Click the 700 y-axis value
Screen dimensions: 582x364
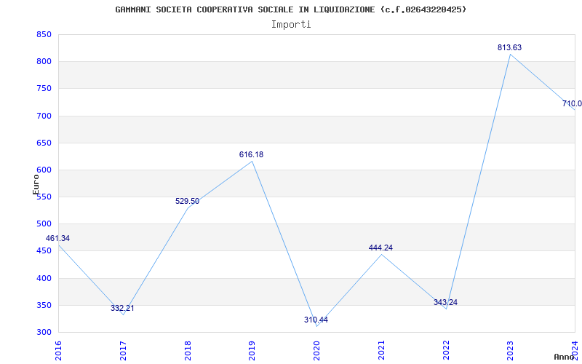[44, 116]
